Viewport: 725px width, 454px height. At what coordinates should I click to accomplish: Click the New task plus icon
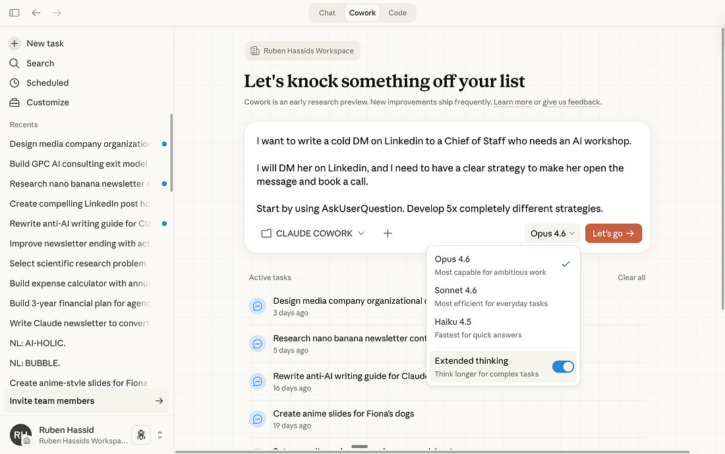tap(14, 43)
